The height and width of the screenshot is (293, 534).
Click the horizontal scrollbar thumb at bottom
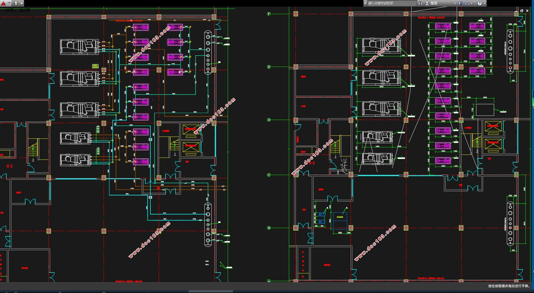tap(211, 291)
